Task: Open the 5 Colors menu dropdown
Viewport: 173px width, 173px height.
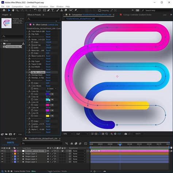Action: 52,89
